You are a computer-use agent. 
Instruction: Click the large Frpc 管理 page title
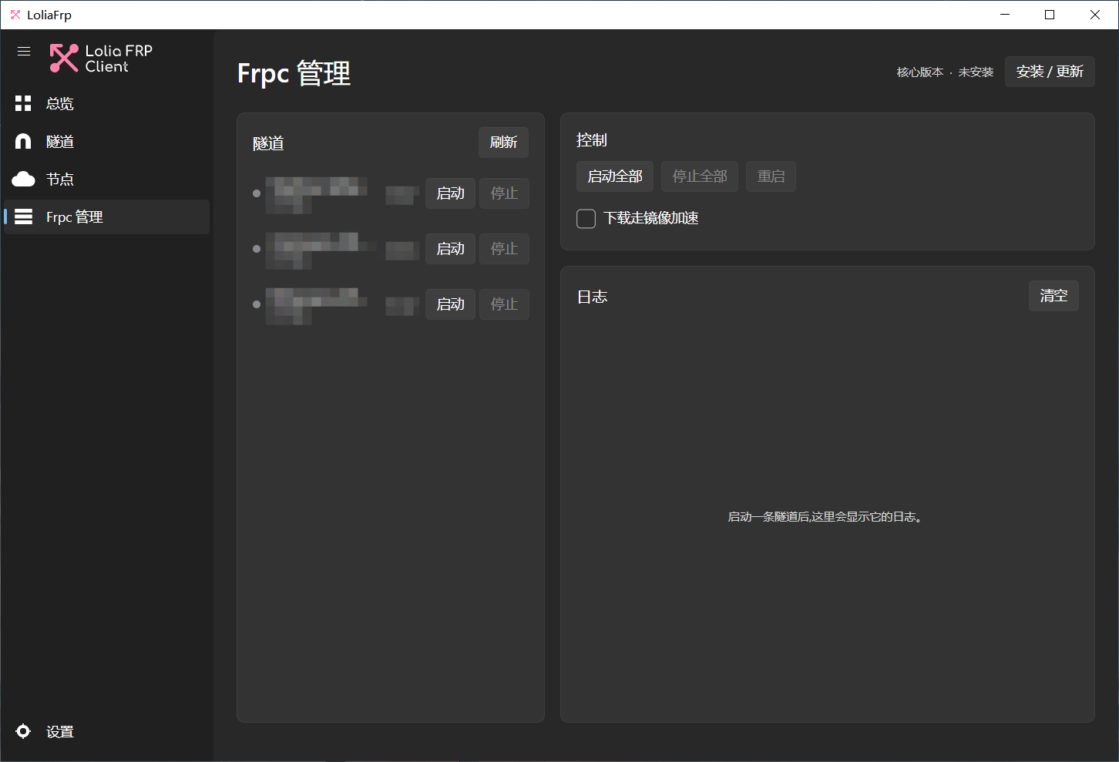[x=294, y=74]
